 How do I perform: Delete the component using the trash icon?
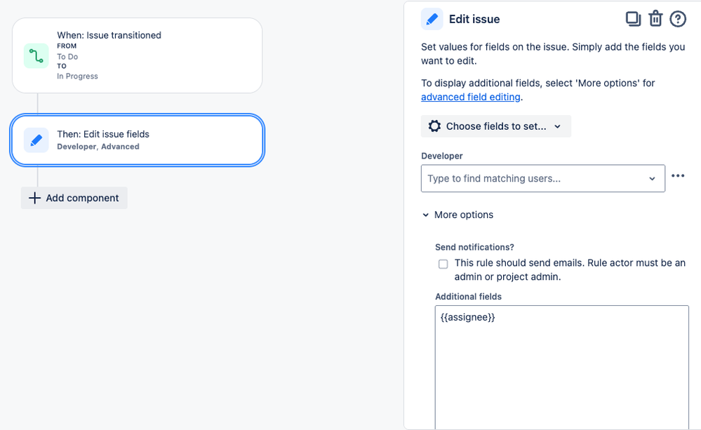point(655,19)
